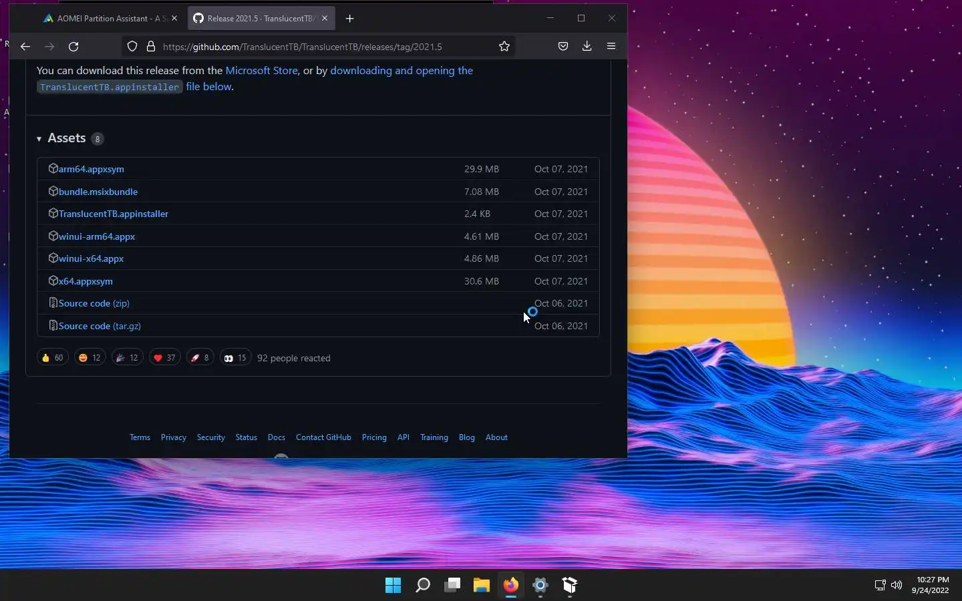
Task: Go back using the browser back arrow
Action: (x=25, y=47)
